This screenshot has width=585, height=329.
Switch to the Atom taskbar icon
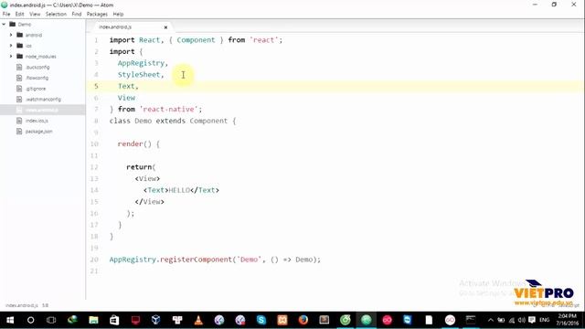pyautogui.click(x=366, y=320)
